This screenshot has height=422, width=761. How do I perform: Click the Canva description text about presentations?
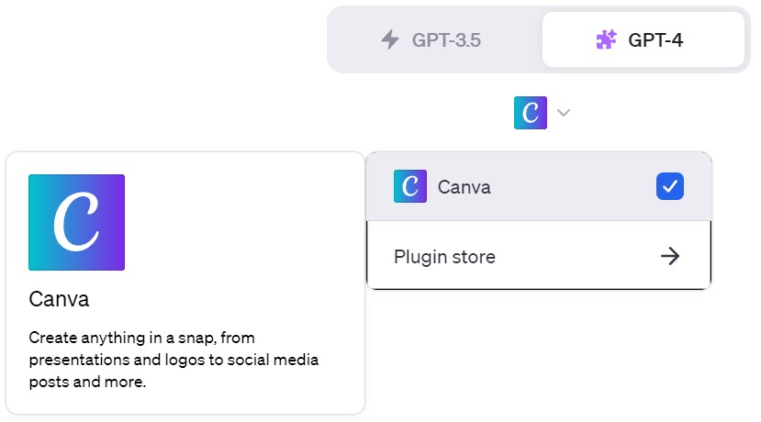point(173,360)
